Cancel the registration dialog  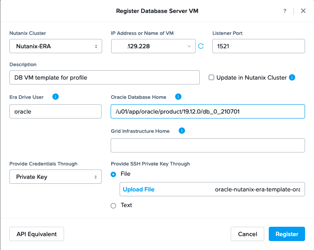coord(248,234)
